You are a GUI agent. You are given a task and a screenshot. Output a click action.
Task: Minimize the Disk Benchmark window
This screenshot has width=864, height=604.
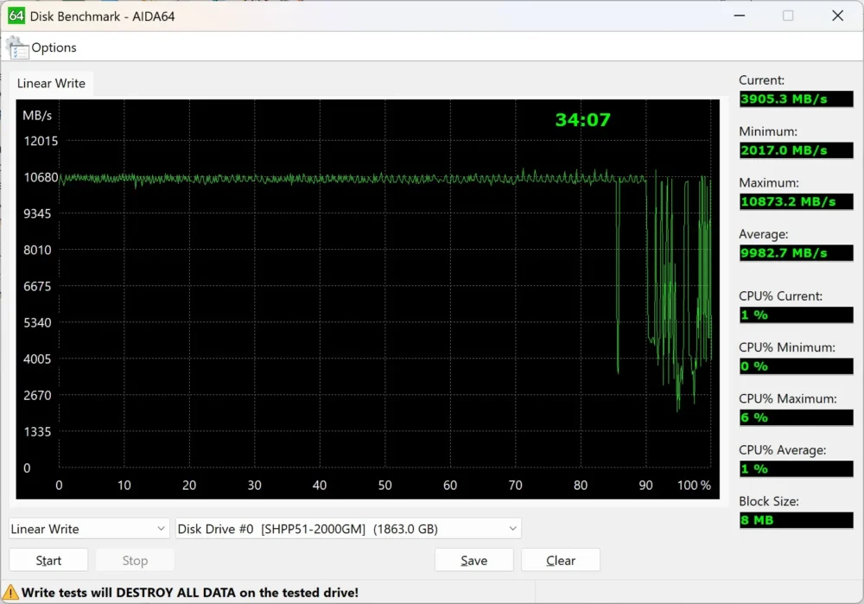pyautogui.click(x=740, y=16)
